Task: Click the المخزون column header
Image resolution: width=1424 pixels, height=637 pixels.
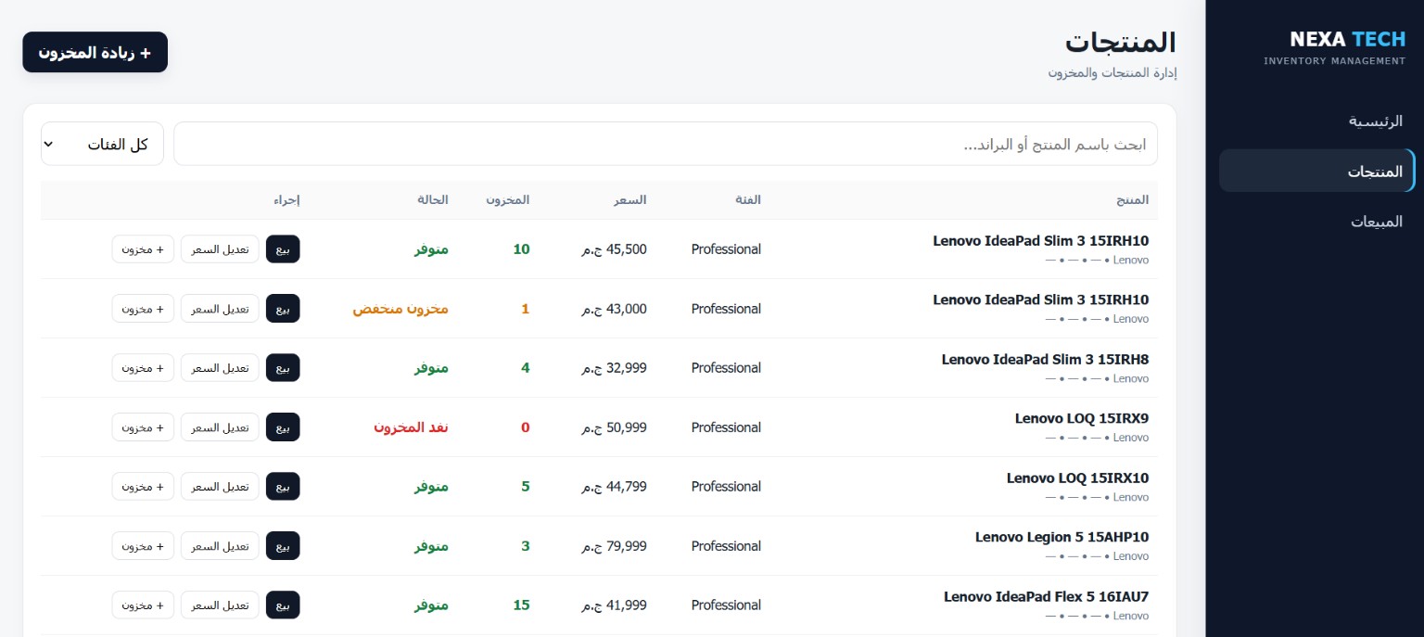Action: tap(508, 199)
